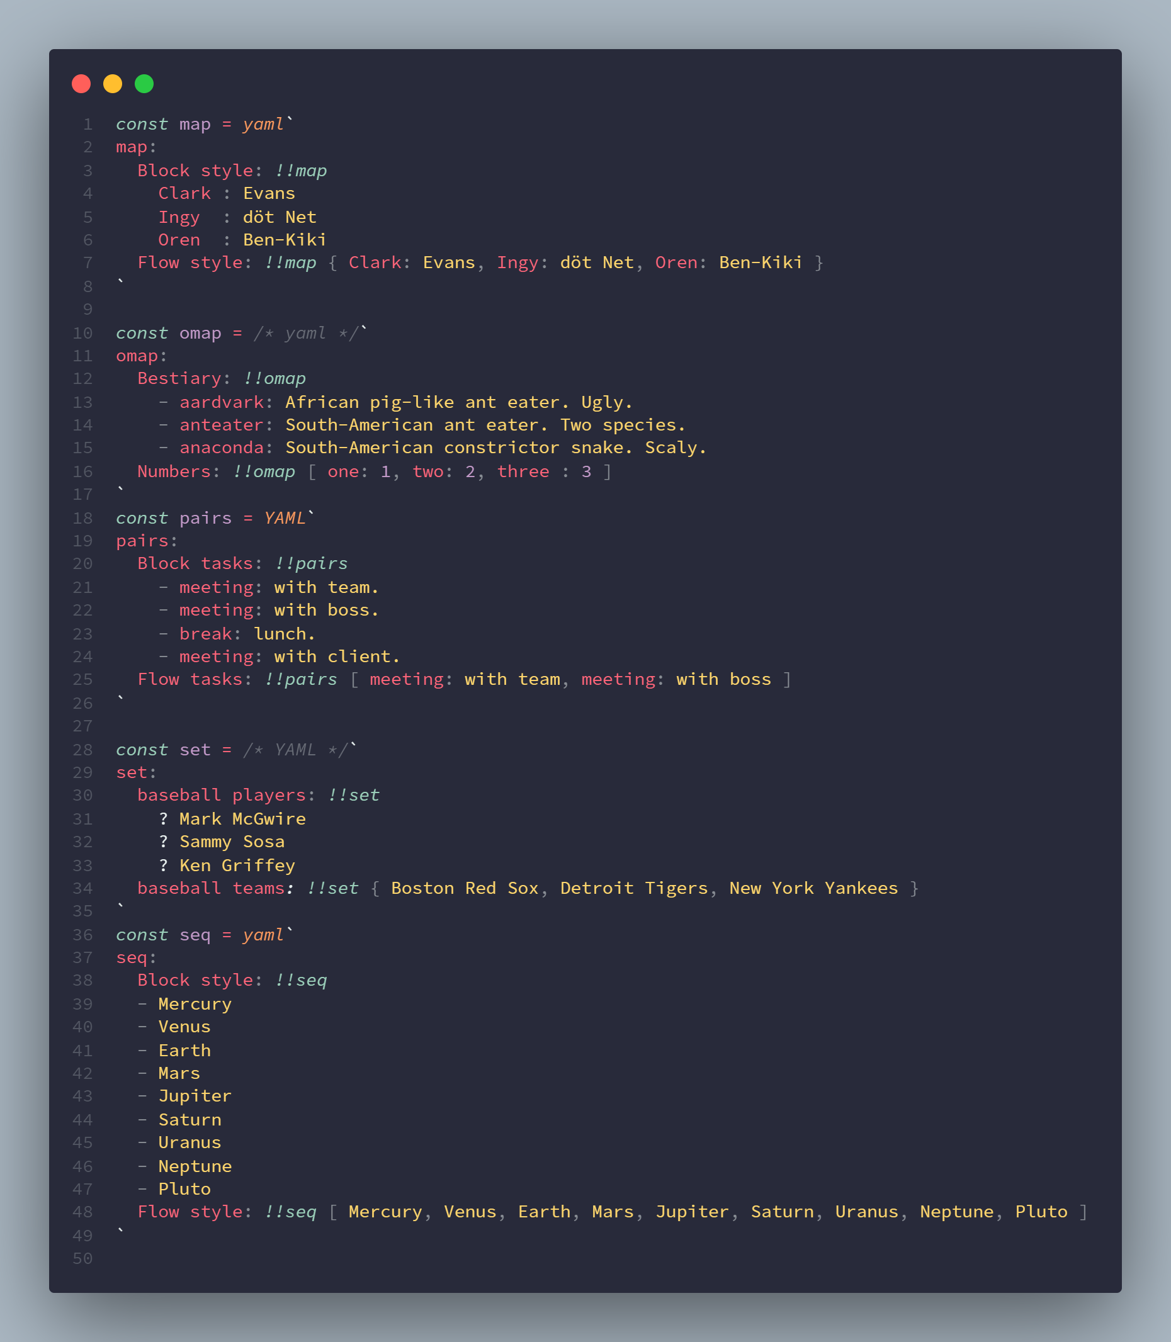Screen dimensions: 1171x1342
Task: Click the 'one' key on line 16
Action: coord(343,471)
